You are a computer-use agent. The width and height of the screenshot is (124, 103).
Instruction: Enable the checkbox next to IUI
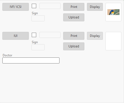(x=34, y=35)
